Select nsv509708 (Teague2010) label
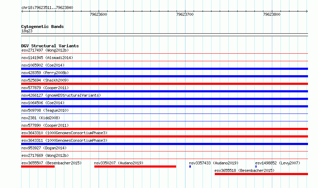The width and height of the screenshot is (318, 188). pos(45,110)
